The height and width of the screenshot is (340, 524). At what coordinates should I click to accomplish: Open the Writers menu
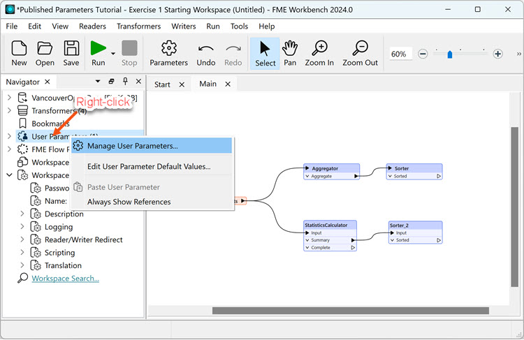[184, 26]
